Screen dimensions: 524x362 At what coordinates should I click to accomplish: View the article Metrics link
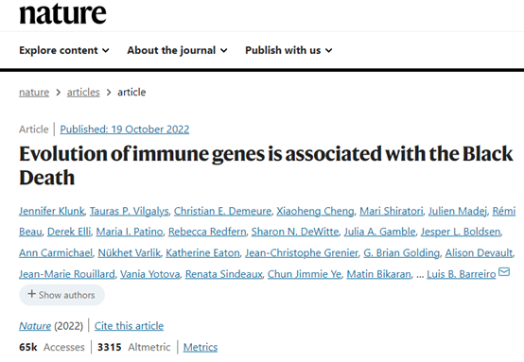(201, 347)
